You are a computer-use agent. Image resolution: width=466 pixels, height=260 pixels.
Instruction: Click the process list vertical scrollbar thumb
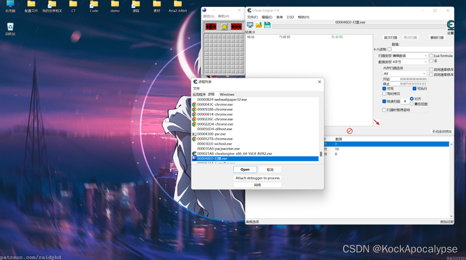click(x=321, y=154)
